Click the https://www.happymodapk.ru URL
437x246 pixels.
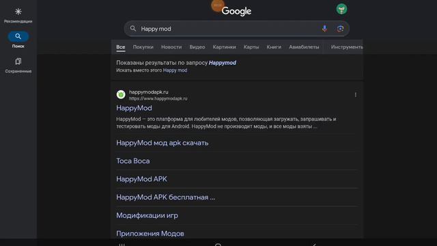(158, 98)
